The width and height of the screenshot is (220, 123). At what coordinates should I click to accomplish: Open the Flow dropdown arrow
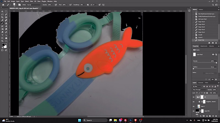coord(67,5)
